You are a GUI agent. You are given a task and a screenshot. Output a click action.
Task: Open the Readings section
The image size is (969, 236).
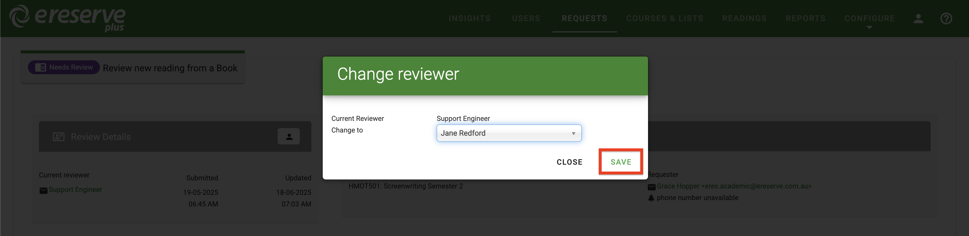point(744,18)
